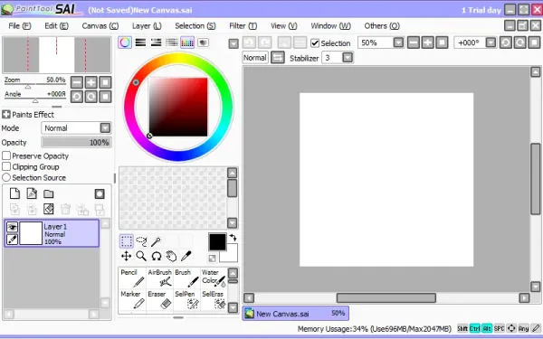Select the Move tool
Image resolution: width=543 pixels, height=339 pixels.
(x=127, y=256)
